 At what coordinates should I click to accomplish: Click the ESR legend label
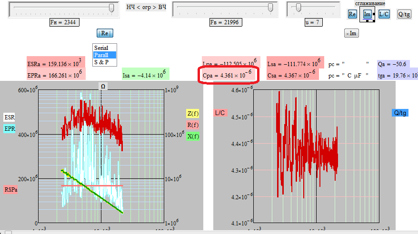pyautogui.click(x=10, y=117)
